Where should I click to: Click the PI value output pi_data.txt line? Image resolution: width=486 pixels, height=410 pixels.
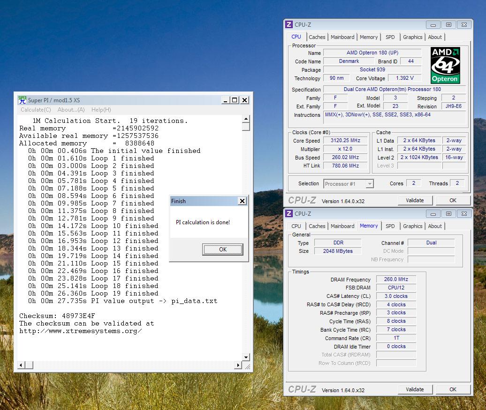(123, 301)
